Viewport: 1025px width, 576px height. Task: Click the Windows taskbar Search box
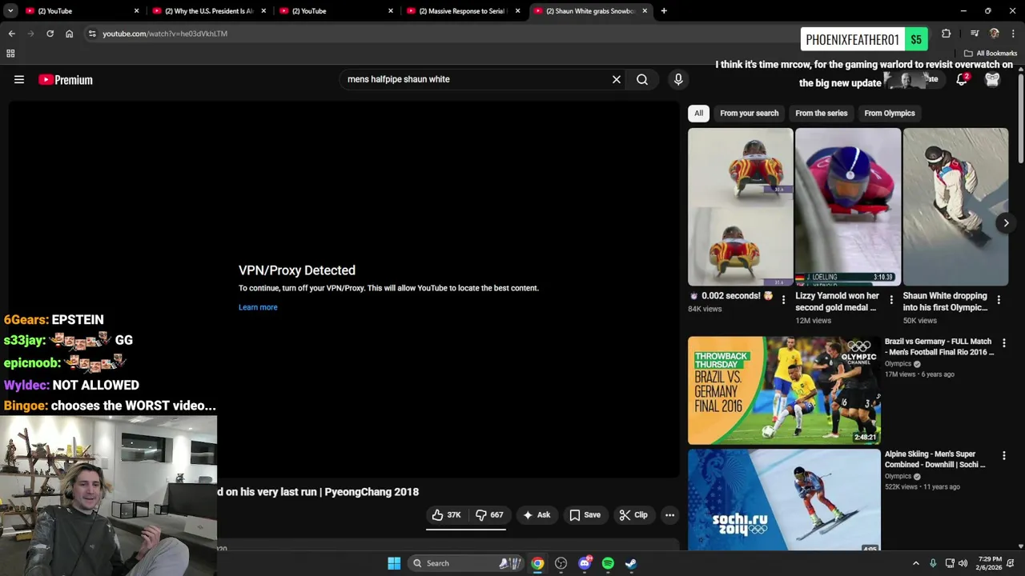coord(467,563)
